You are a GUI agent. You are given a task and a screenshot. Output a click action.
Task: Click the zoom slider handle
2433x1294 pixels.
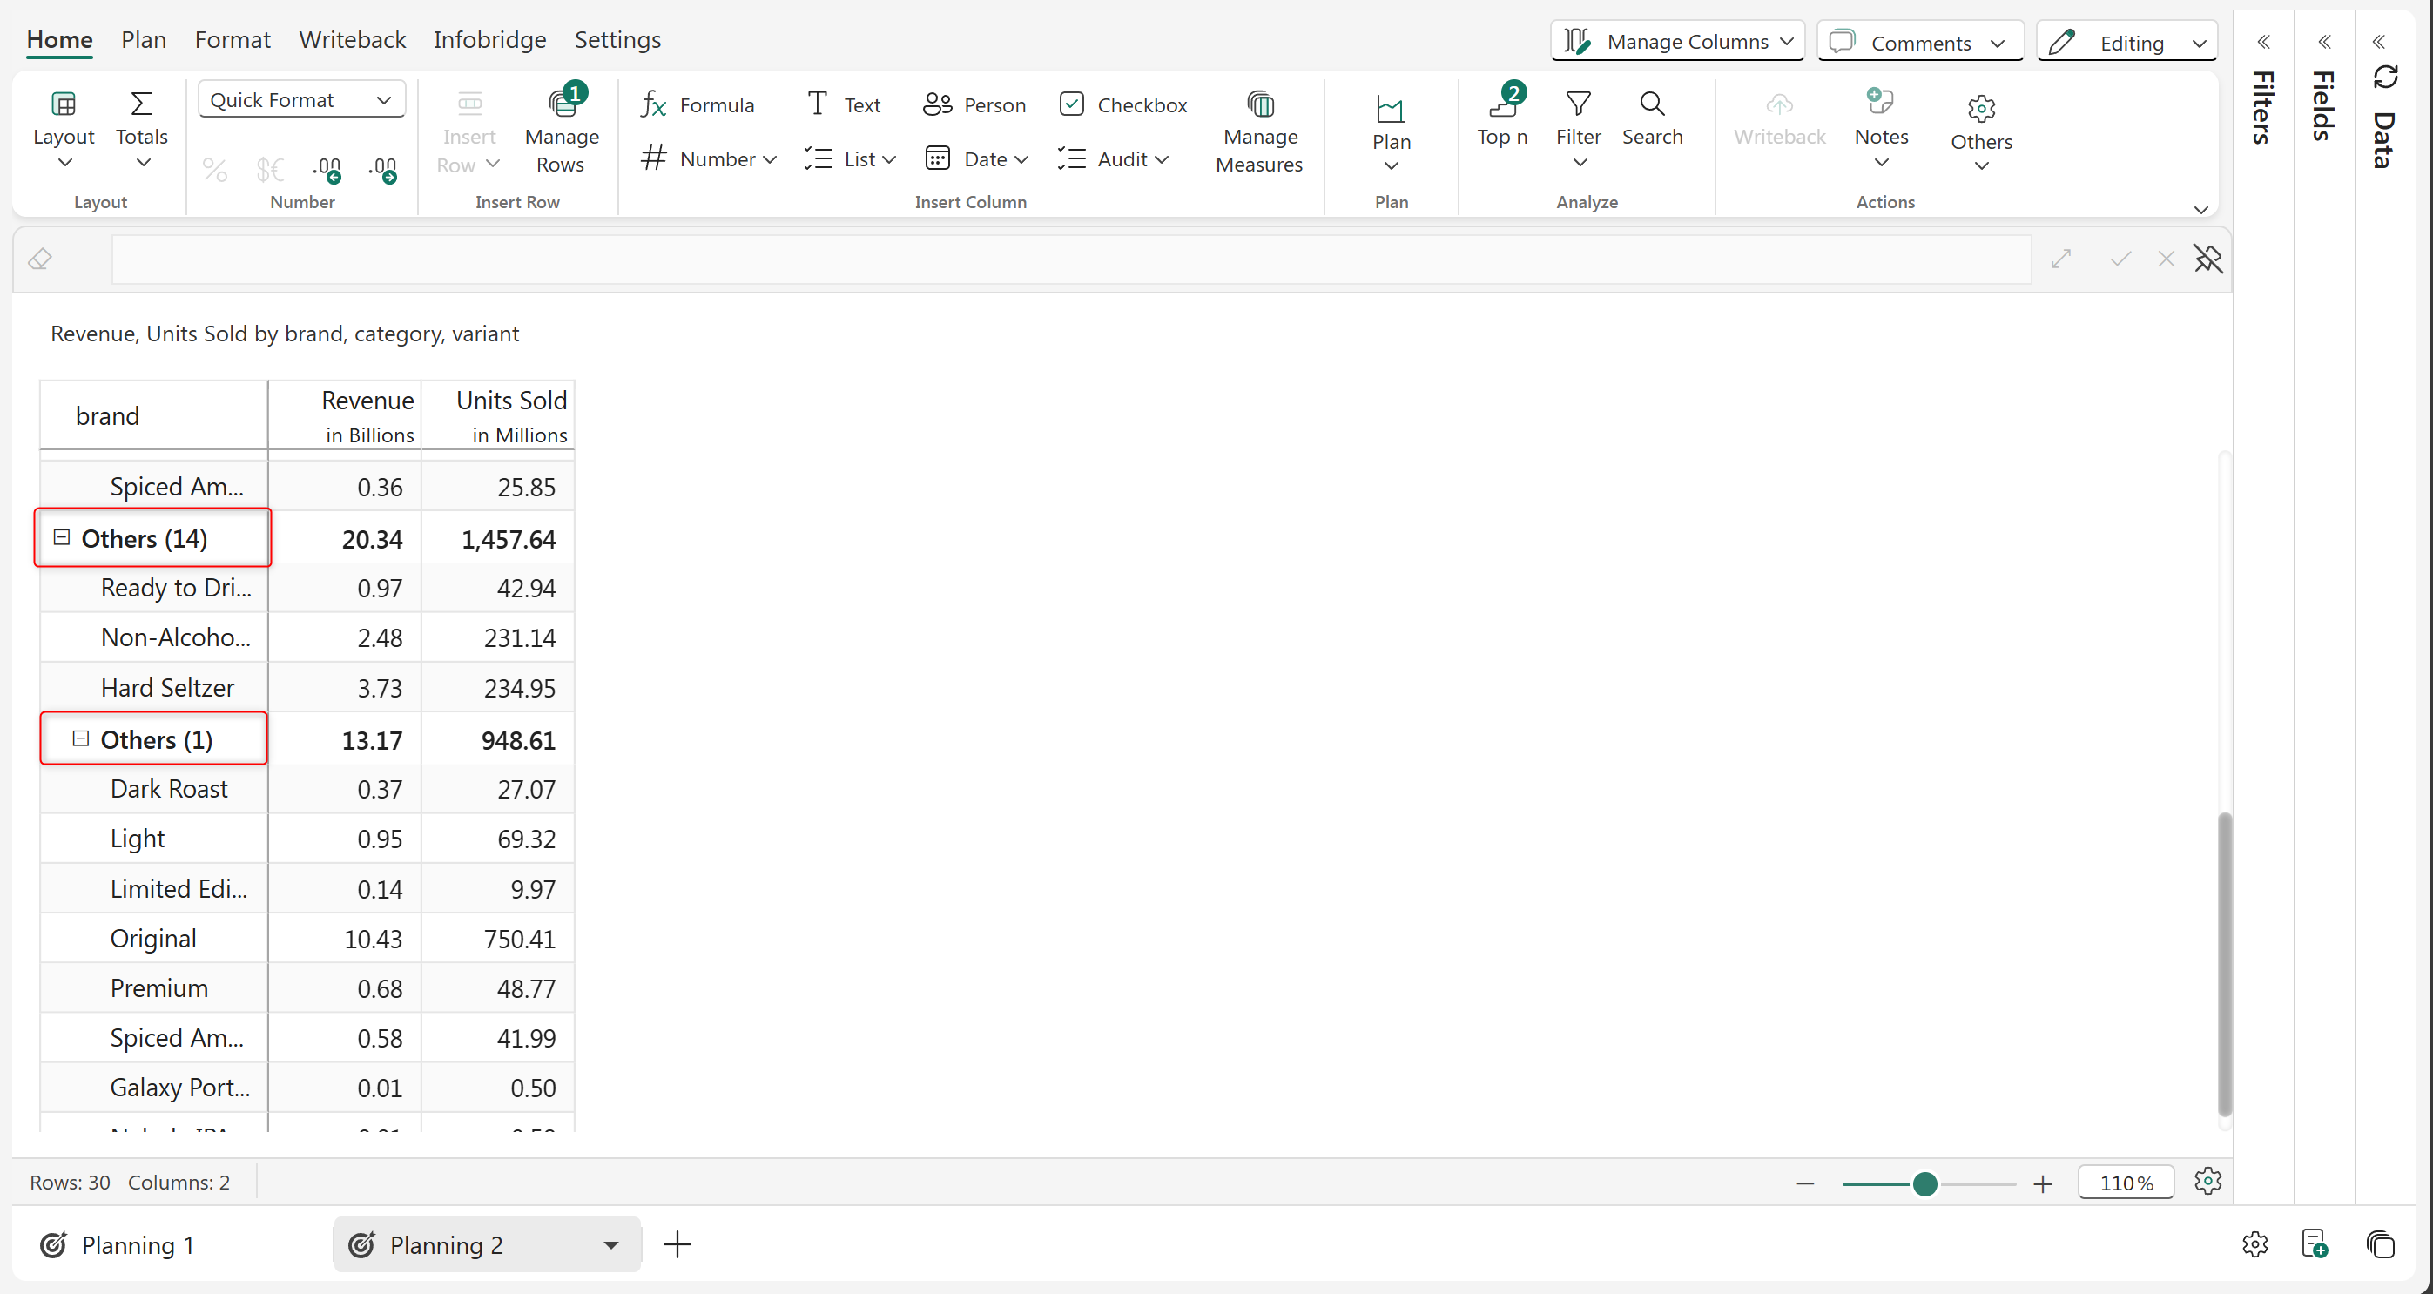coord(1924,1183)
